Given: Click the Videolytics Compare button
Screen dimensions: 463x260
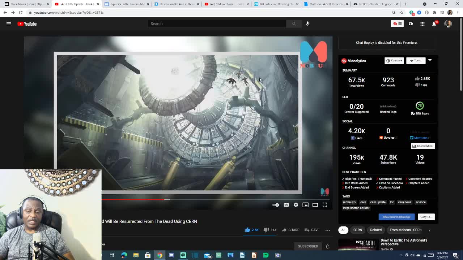Looking at the screenshot, I should point(394,61).
